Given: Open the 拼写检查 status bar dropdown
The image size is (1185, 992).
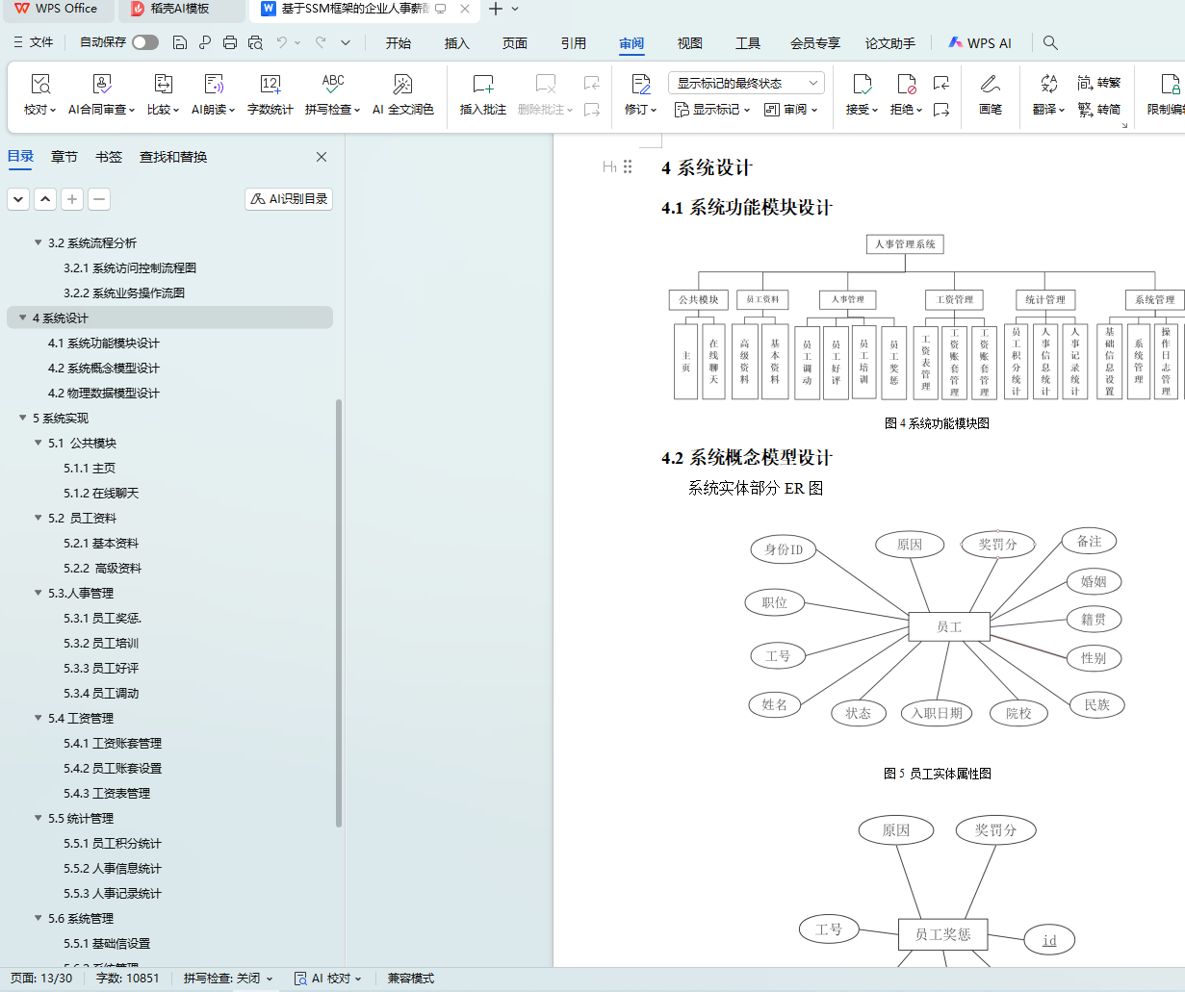Looking at the screenshot, I should (x=228, y=979).
